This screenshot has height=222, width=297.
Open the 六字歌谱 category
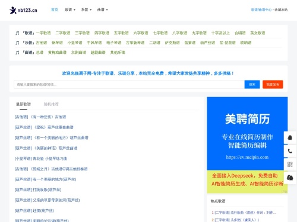point(141,33)
